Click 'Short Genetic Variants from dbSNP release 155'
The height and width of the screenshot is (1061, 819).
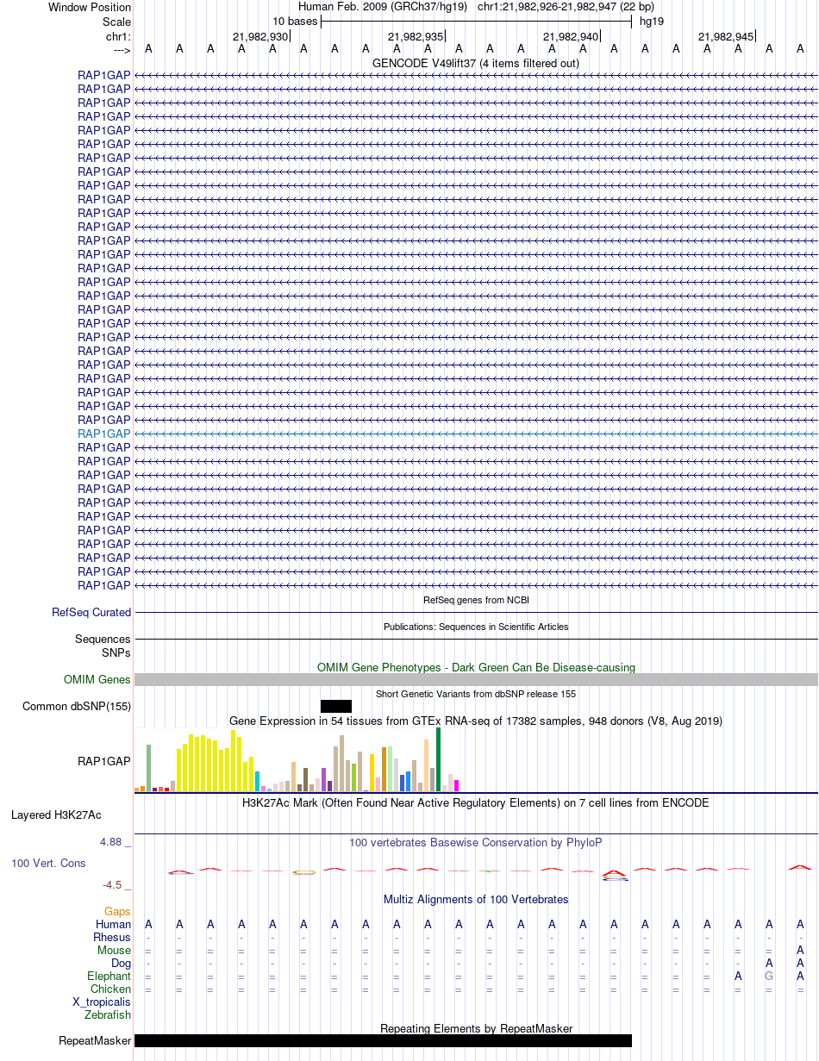click(476, 694)
